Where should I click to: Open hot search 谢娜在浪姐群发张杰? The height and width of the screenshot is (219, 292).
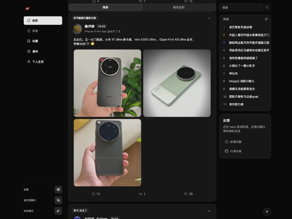point(242,89)
